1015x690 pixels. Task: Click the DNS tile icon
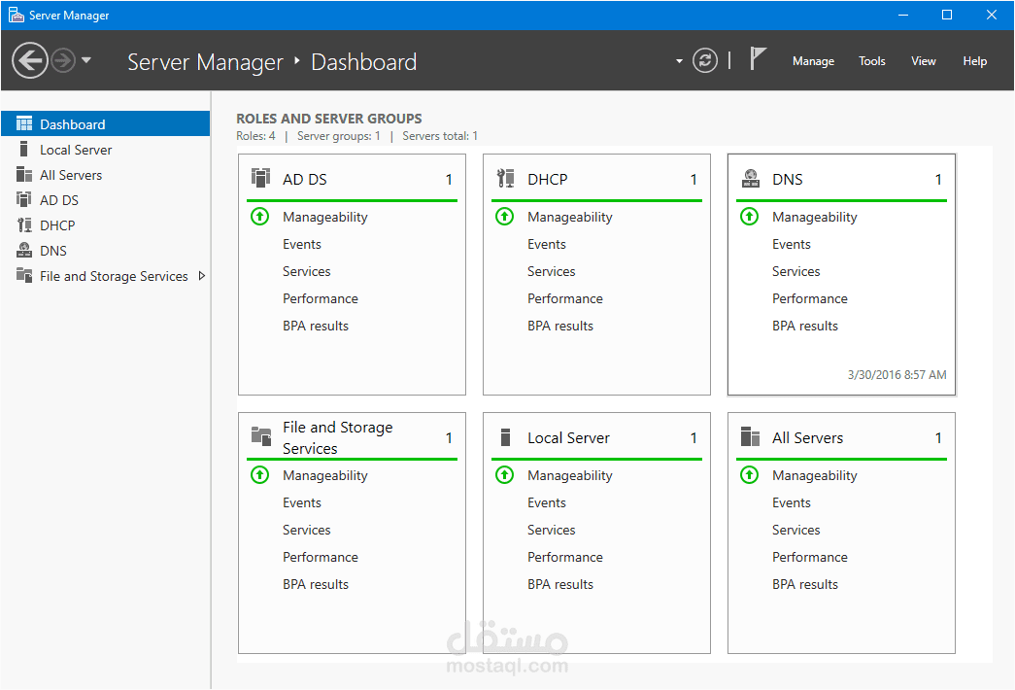point(750,178)
